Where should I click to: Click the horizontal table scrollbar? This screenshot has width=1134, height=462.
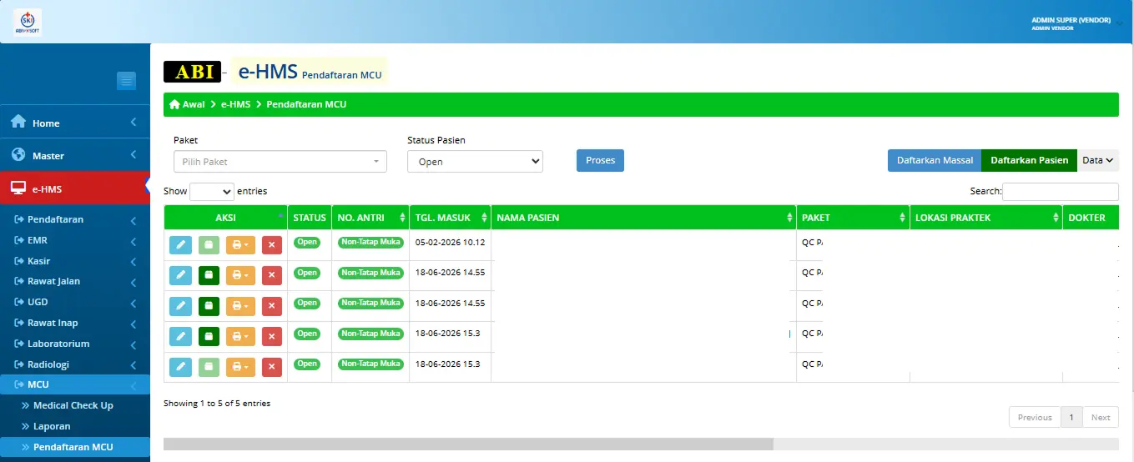click(x=468, y=444)
